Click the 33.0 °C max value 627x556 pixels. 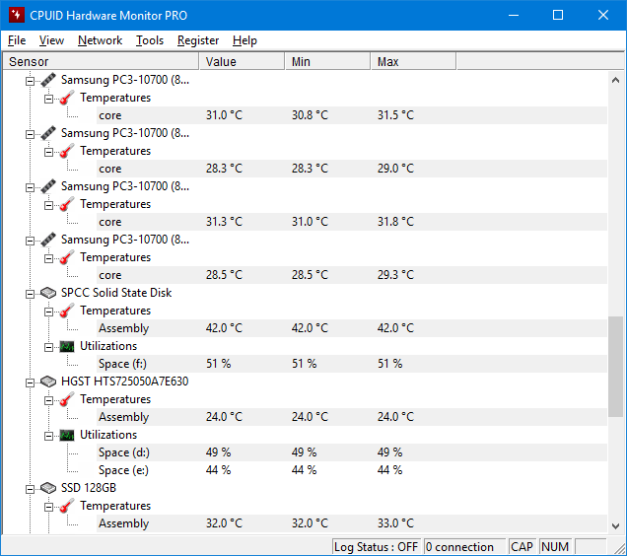point(395,523)
